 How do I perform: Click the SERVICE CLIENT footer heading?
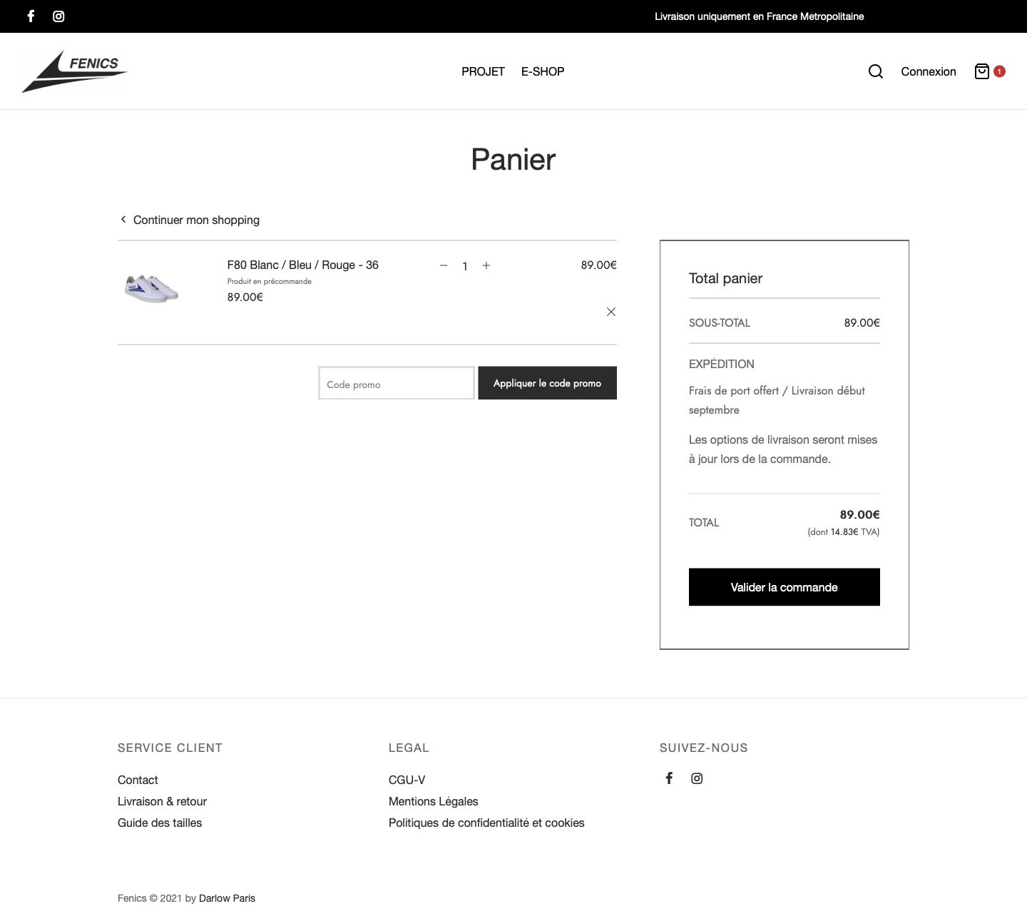pos(170,748)
